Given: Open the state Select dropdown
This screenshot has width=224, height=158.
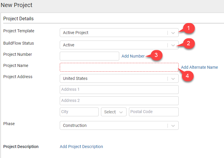Looking at the screenshot, I should pyautogui.click(x=114, y=112).
